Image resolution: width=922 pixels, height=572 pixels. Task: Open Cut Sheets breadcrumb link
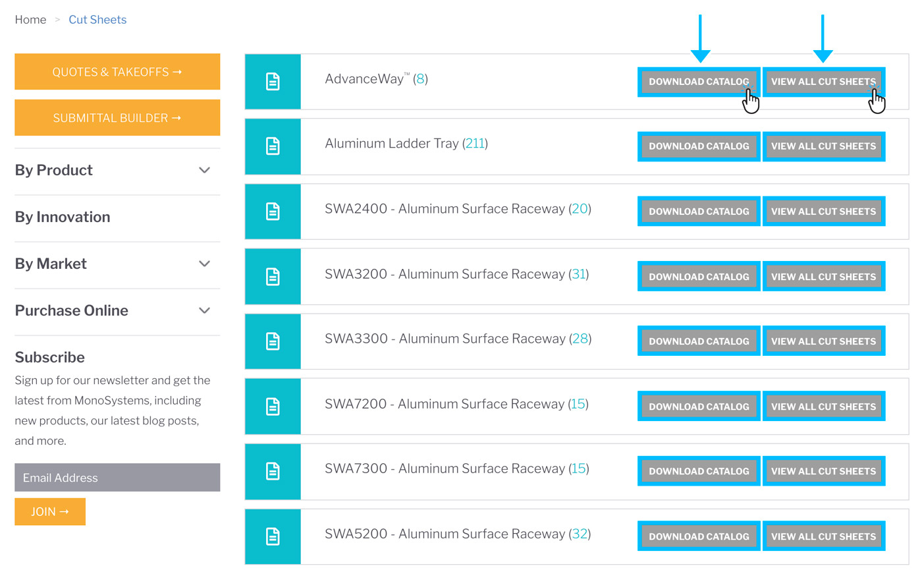click(x=97, y=20)
